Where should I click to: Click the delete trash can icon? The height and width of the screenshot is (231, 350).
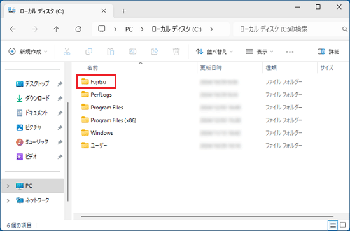pyautogui.click(x=176, y=52)
